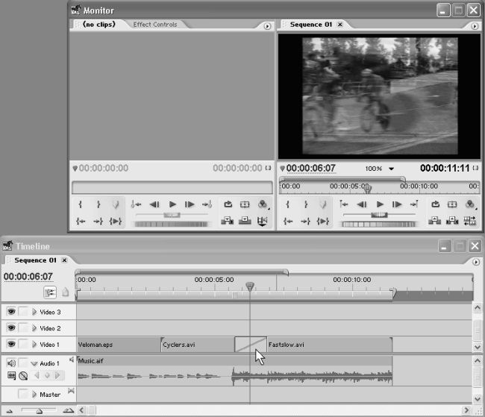
Task: Click the Set Unnumbered Marker icon in Timeline
Action: pyautogui.click(x=66, y=292)
